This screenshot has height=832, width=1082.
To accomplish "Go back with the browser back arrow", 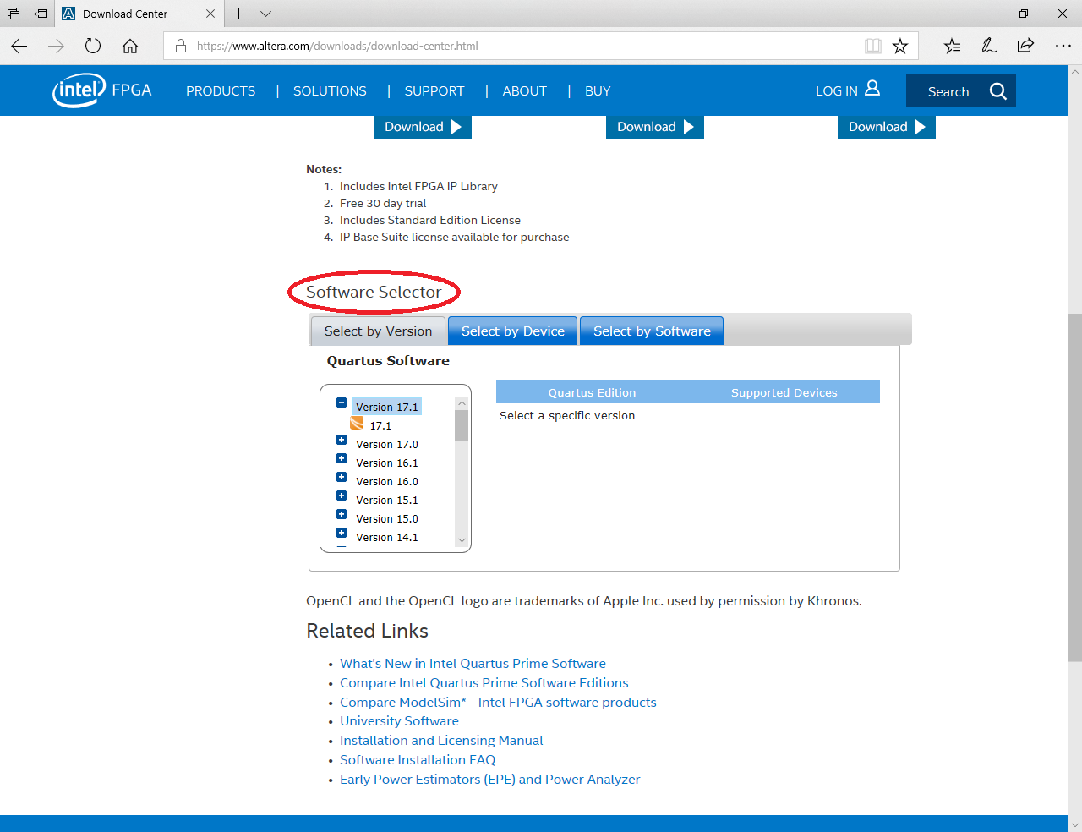I will (19, 46).
